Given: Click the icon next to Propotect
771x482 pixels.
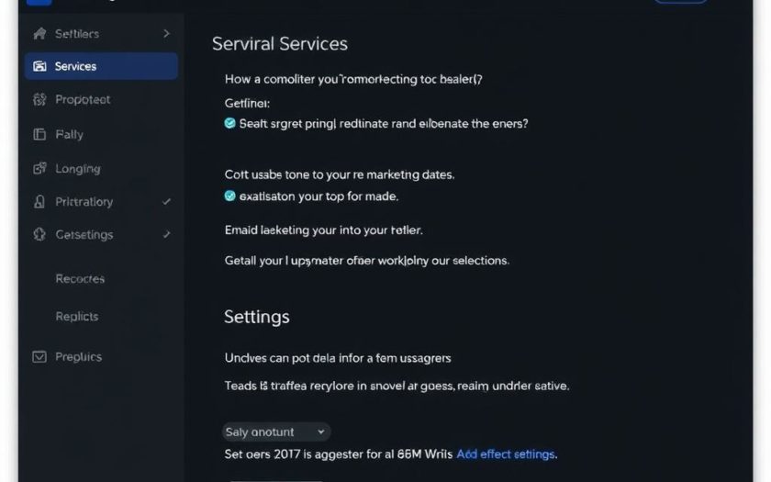Looking at the screenshot, I should (39, 99).
